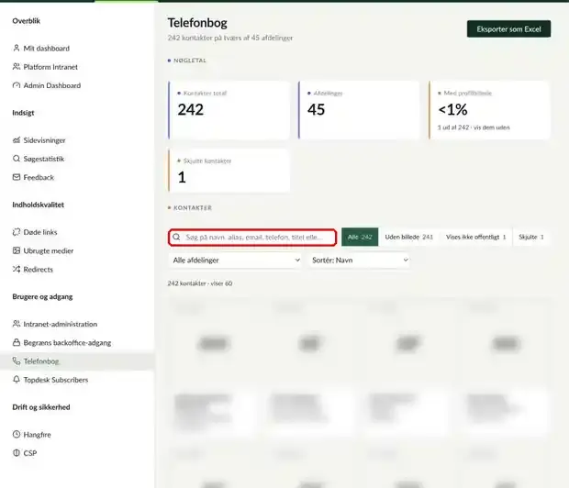Click the Skjulte kontakter card
Viewport: 569px width, 488px height.
[229, 171]
